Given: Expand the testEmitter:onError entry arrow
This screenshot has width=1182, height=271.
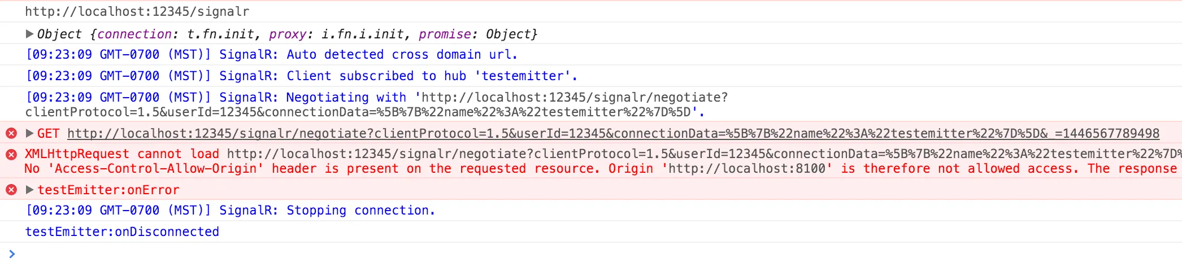Looking at the screenshot, I should tap(29, 190).
